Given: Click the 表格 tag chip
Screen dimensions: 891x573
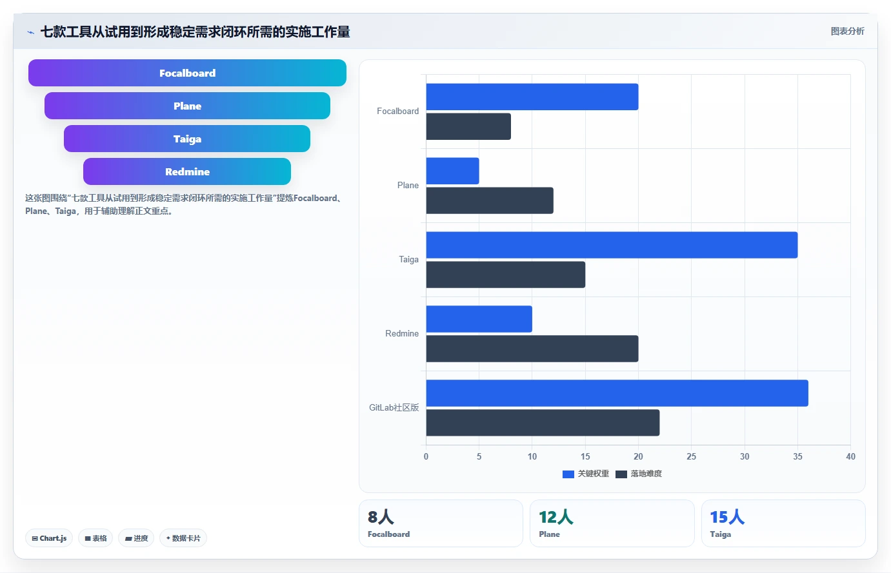Looking at the screenshot, I should pyautogui.click(x=95, y=538).
